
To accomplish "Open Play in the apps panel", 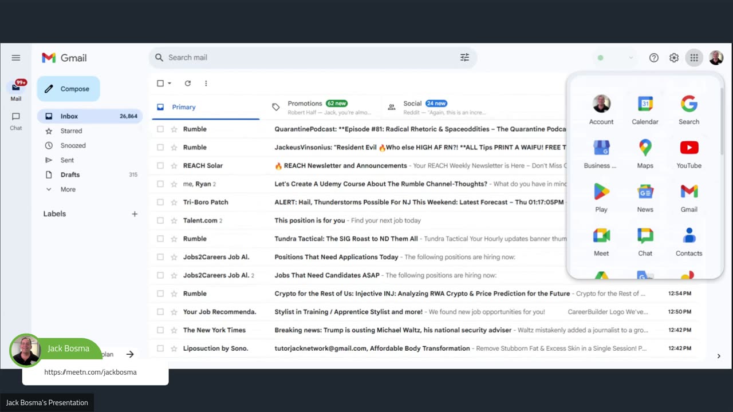I will (x=601, y=198).
